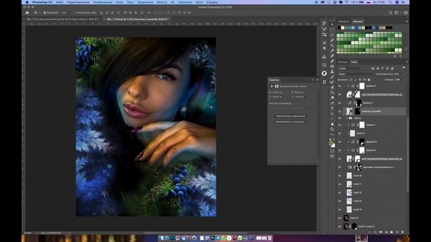This screenshot has width=431, height=242.
Task: Hide the Слой 17 layer
Action: tap(339, 184)
